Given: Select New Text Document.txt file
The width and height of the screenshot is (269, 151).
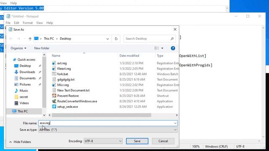Looking at the screenshot, I should (x=74, y=91).
